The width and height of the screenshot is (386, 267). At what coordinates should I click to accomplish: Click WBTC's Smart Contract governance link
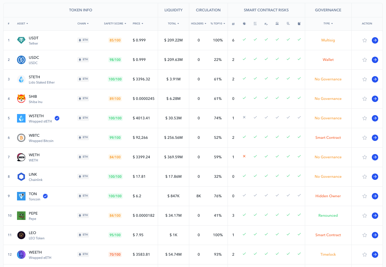click(328, 138)
